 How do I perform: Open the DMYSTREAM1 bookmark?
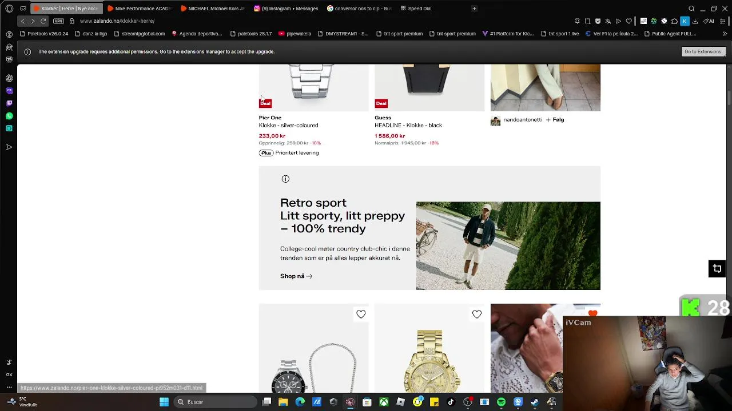tap(343, 34)
